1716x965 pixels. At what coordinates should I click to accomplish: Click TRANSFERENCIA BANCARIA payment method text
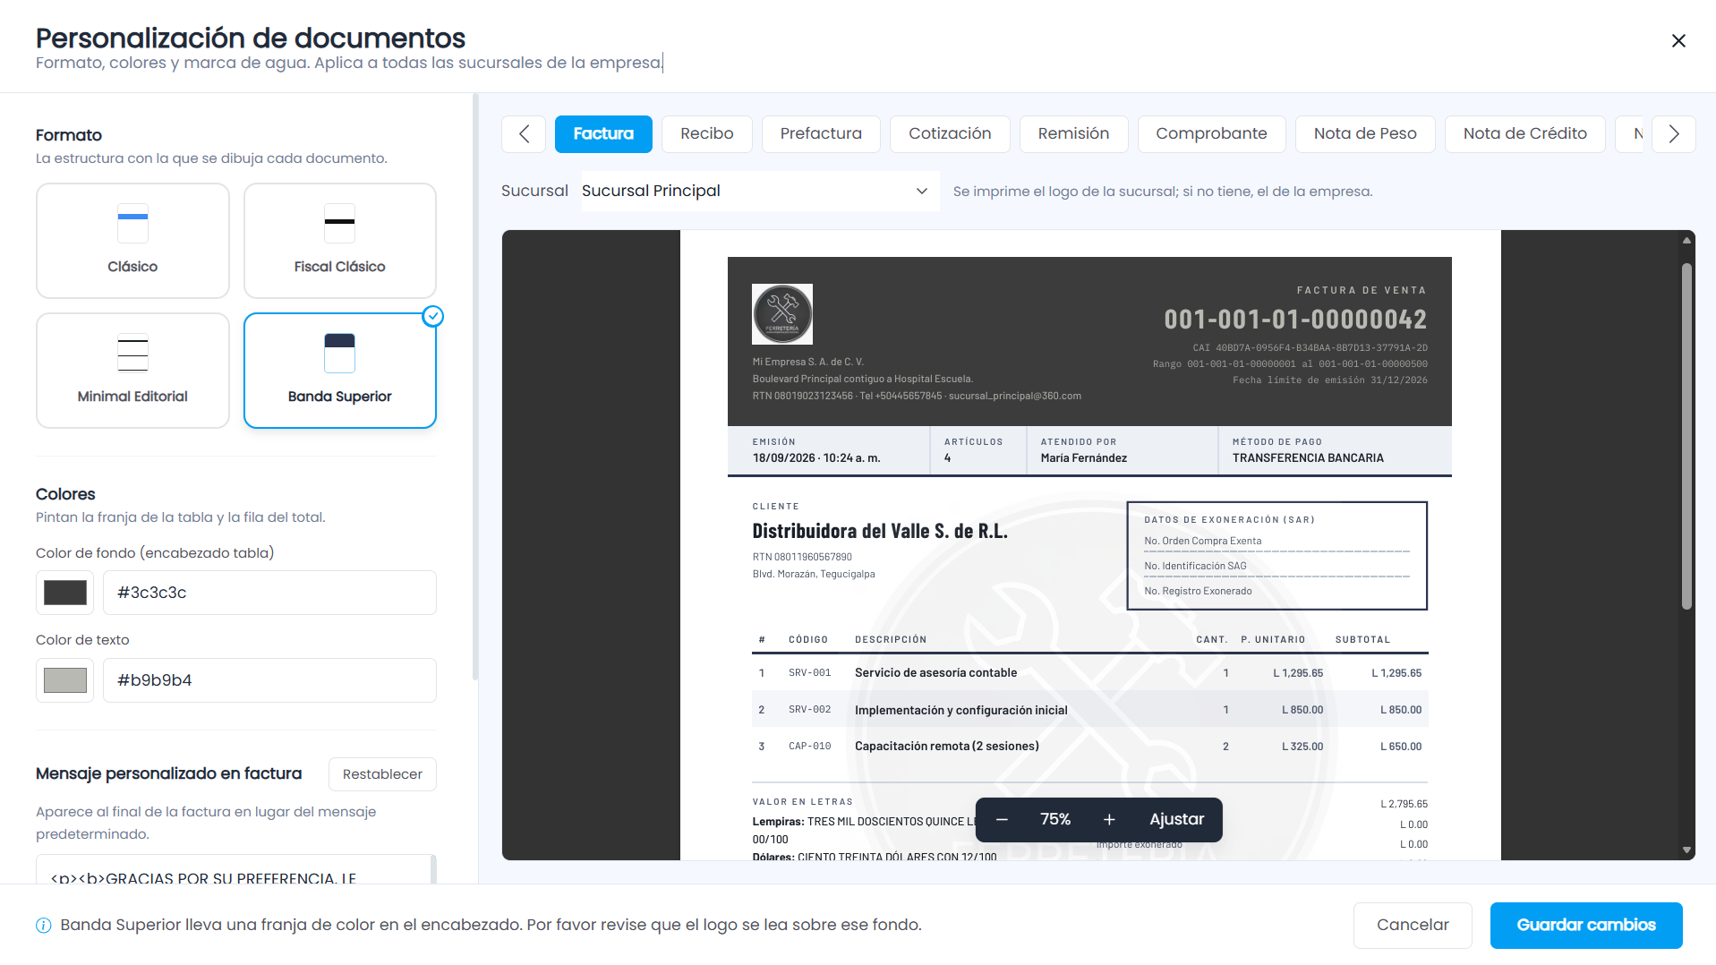[x=1308, y=458]
